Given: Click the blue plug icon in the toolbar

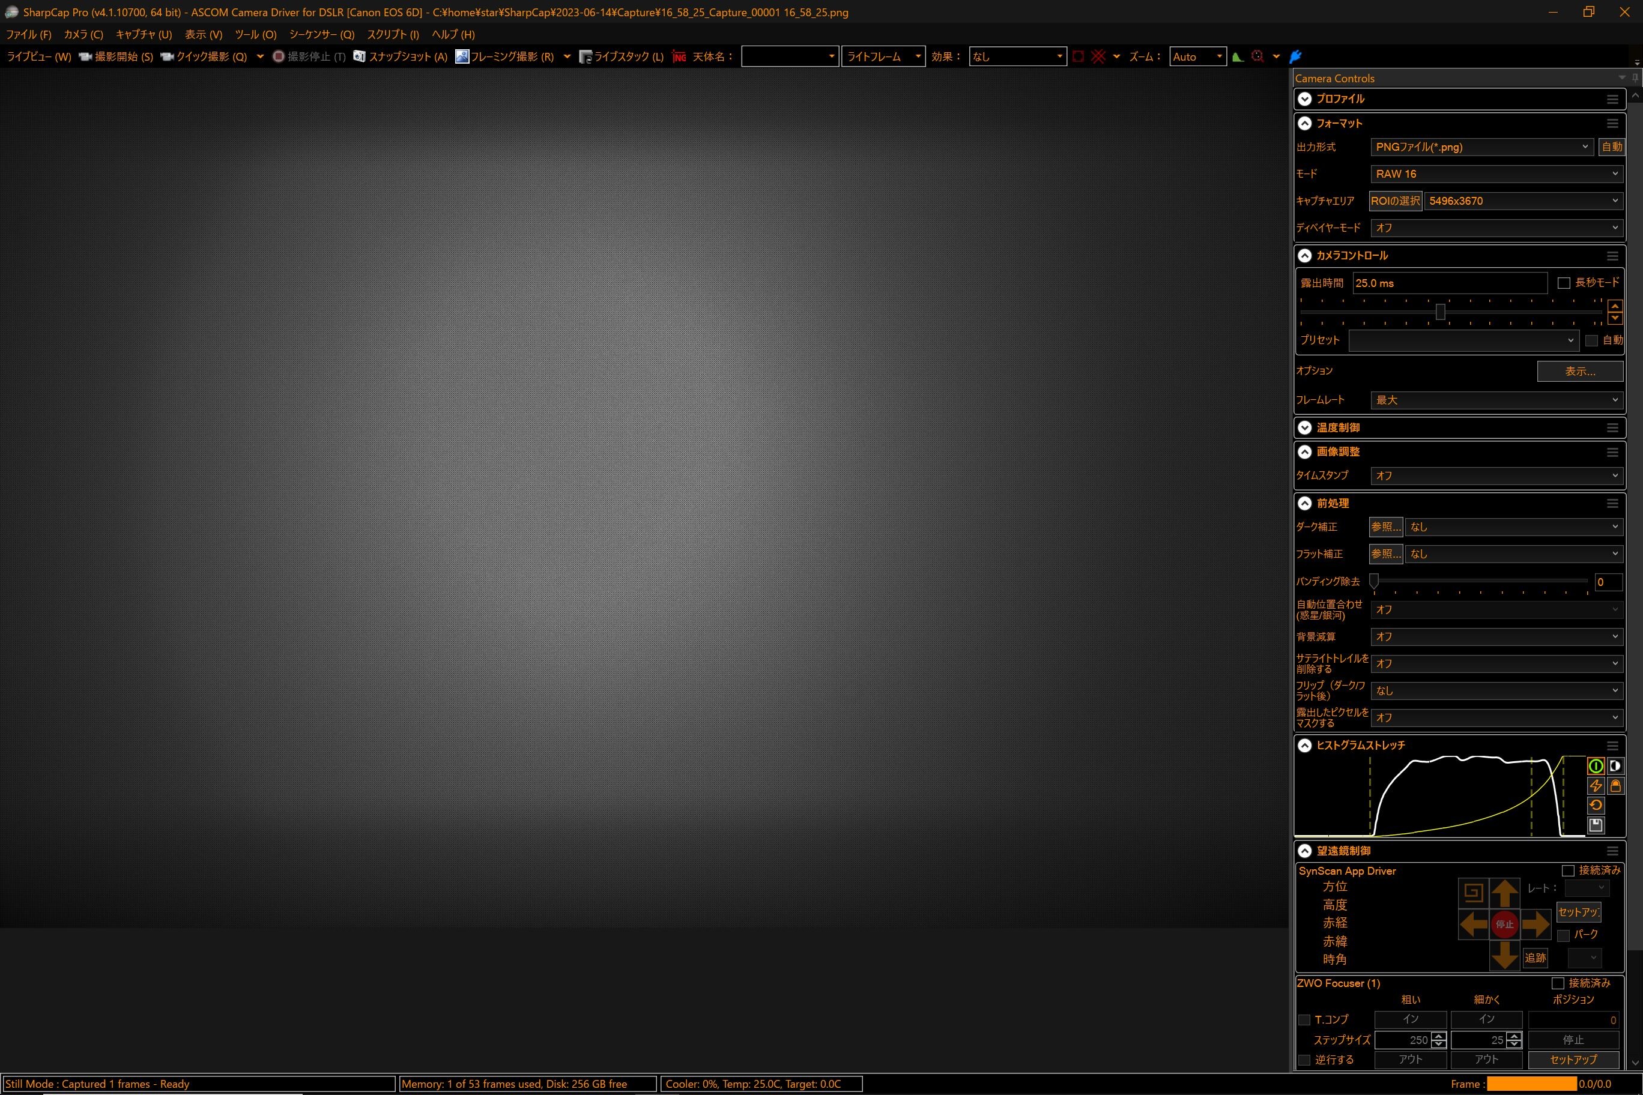Looking at the screenshot, I should pos(1295,56).
